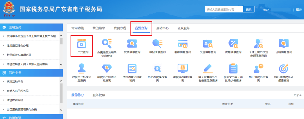Click 特色业务 list scroll-up arrow

coord(61,81)
